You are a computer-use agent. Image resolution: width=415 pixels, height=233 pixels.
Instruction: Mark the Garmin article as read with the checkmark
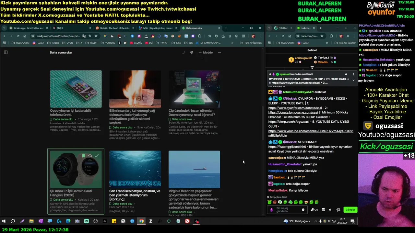coord(97,156)
